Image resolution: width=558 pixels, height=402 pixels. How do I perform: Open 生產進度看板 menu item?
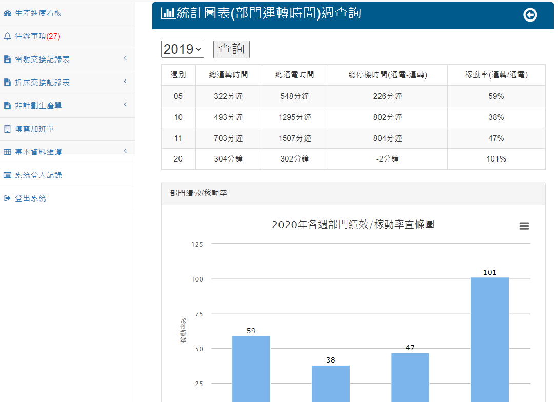coord(38,13)
